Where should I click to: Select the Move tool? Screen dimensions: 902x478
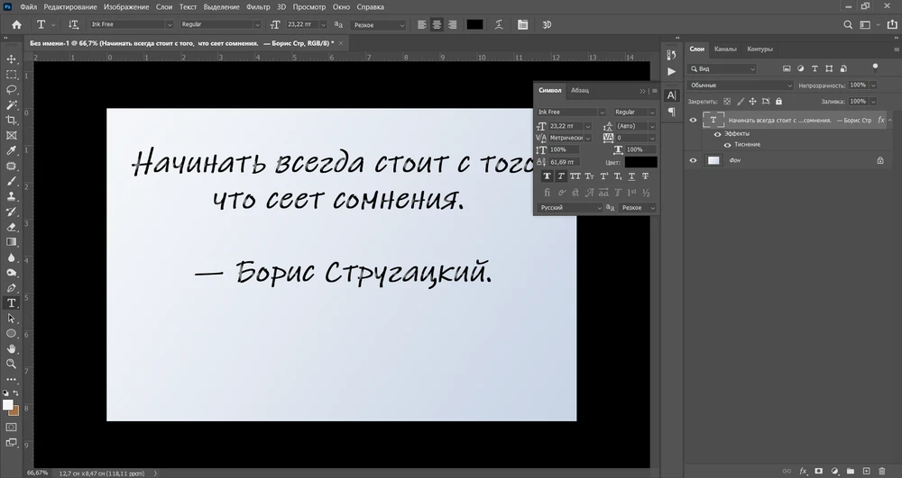pos(12,59)
